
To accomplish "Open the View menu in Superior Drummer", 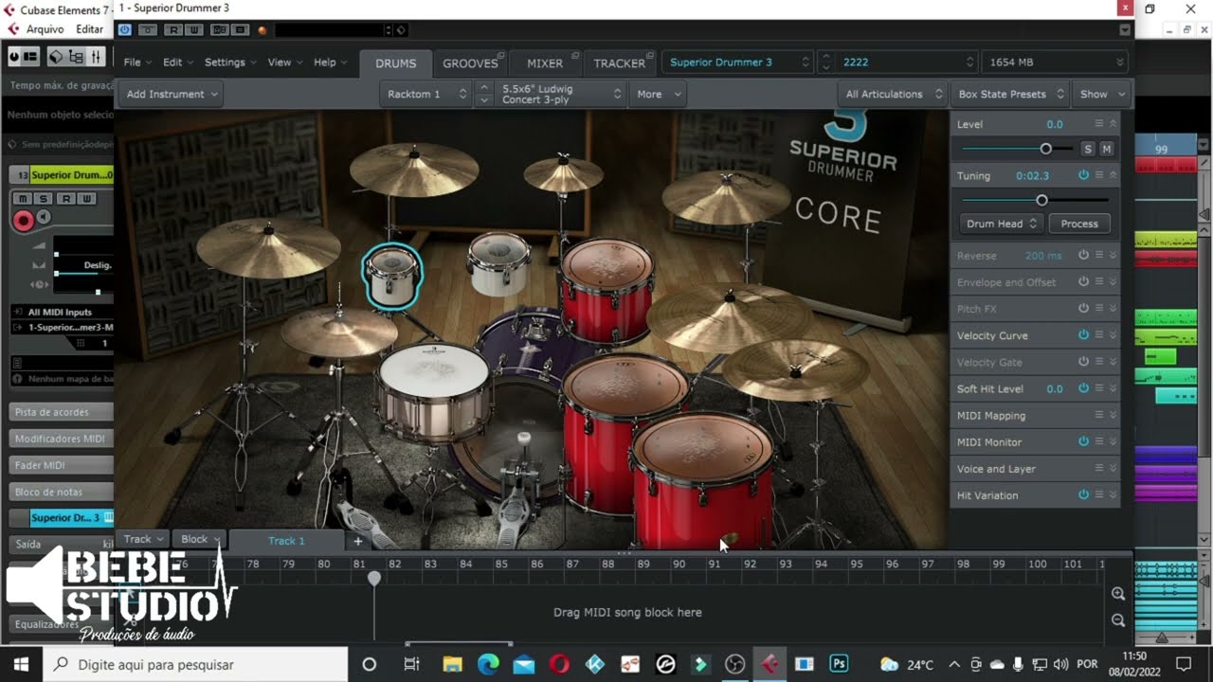I will (284, 63).
